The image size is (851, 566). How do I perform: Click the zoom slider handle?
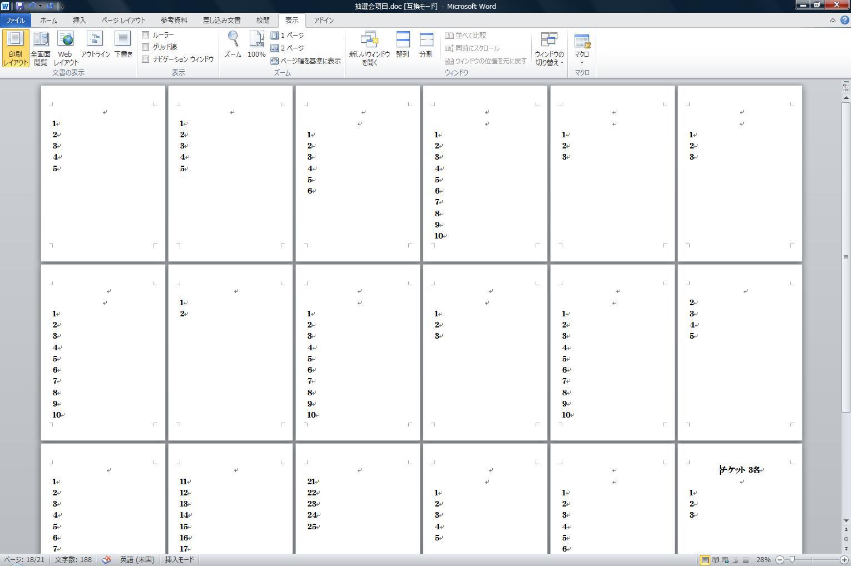click(792, 560)
